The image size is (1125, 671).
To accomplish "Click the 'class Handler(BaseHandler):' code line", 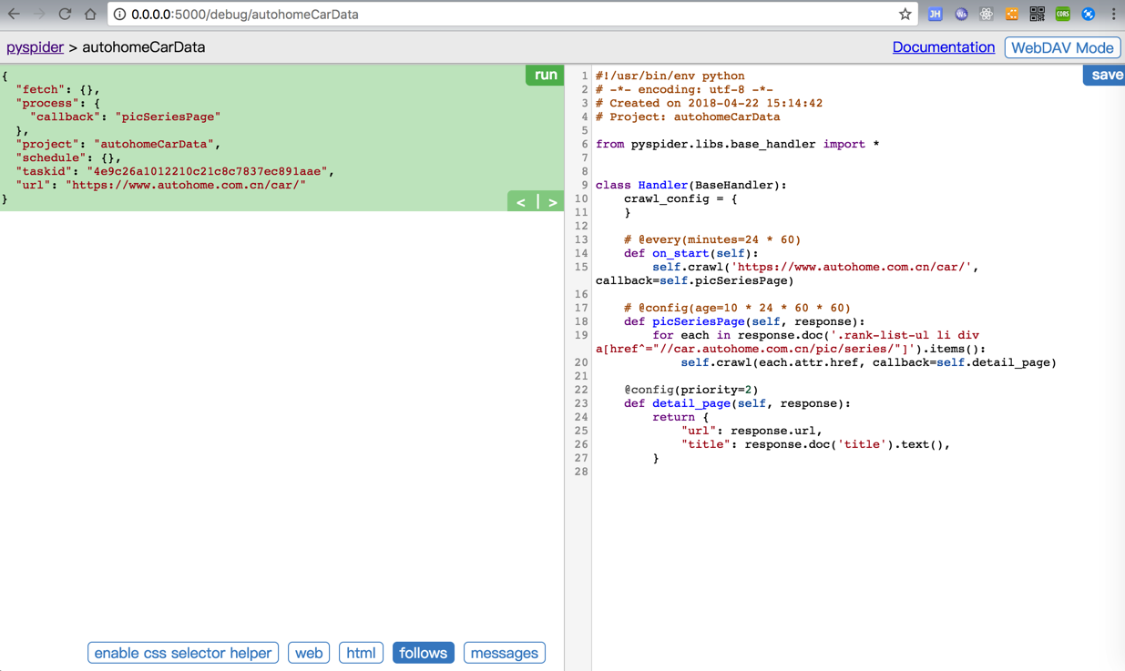I will click(x=690, y=185).
